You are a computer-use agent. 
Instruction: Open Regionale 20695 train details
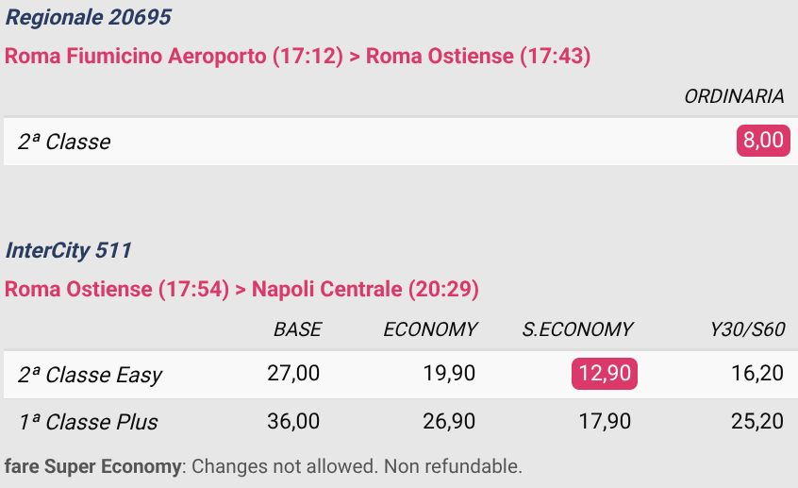(88, 17)
